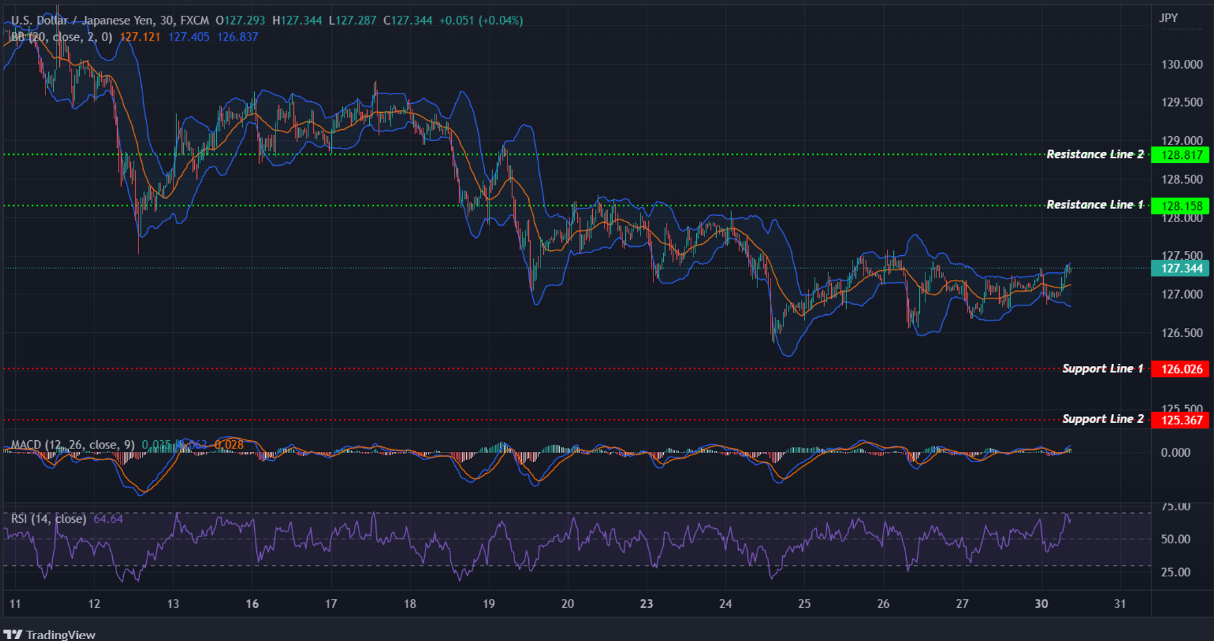Screen dimensions: 1214x641
Task: Click the date 30 on the time axis
Action: tap(1040, 603)
